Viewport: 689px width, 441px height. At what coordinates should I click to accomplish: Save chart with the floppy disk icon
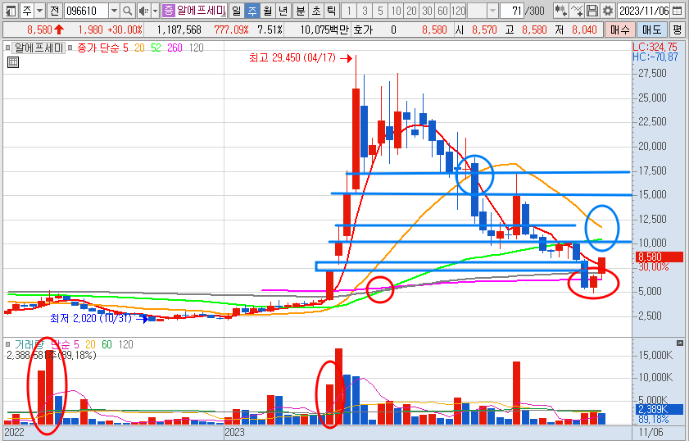coord(592,11)
